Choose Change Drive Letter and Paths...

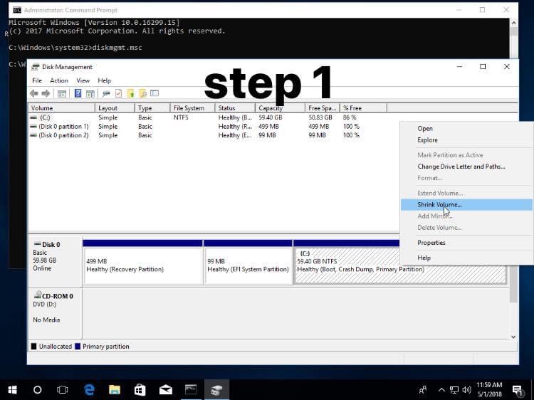pyautogui.click(x=466, y=167)
